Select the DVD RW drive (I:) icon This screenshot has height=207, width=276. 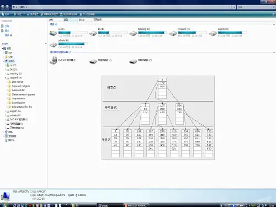[54, 60]
